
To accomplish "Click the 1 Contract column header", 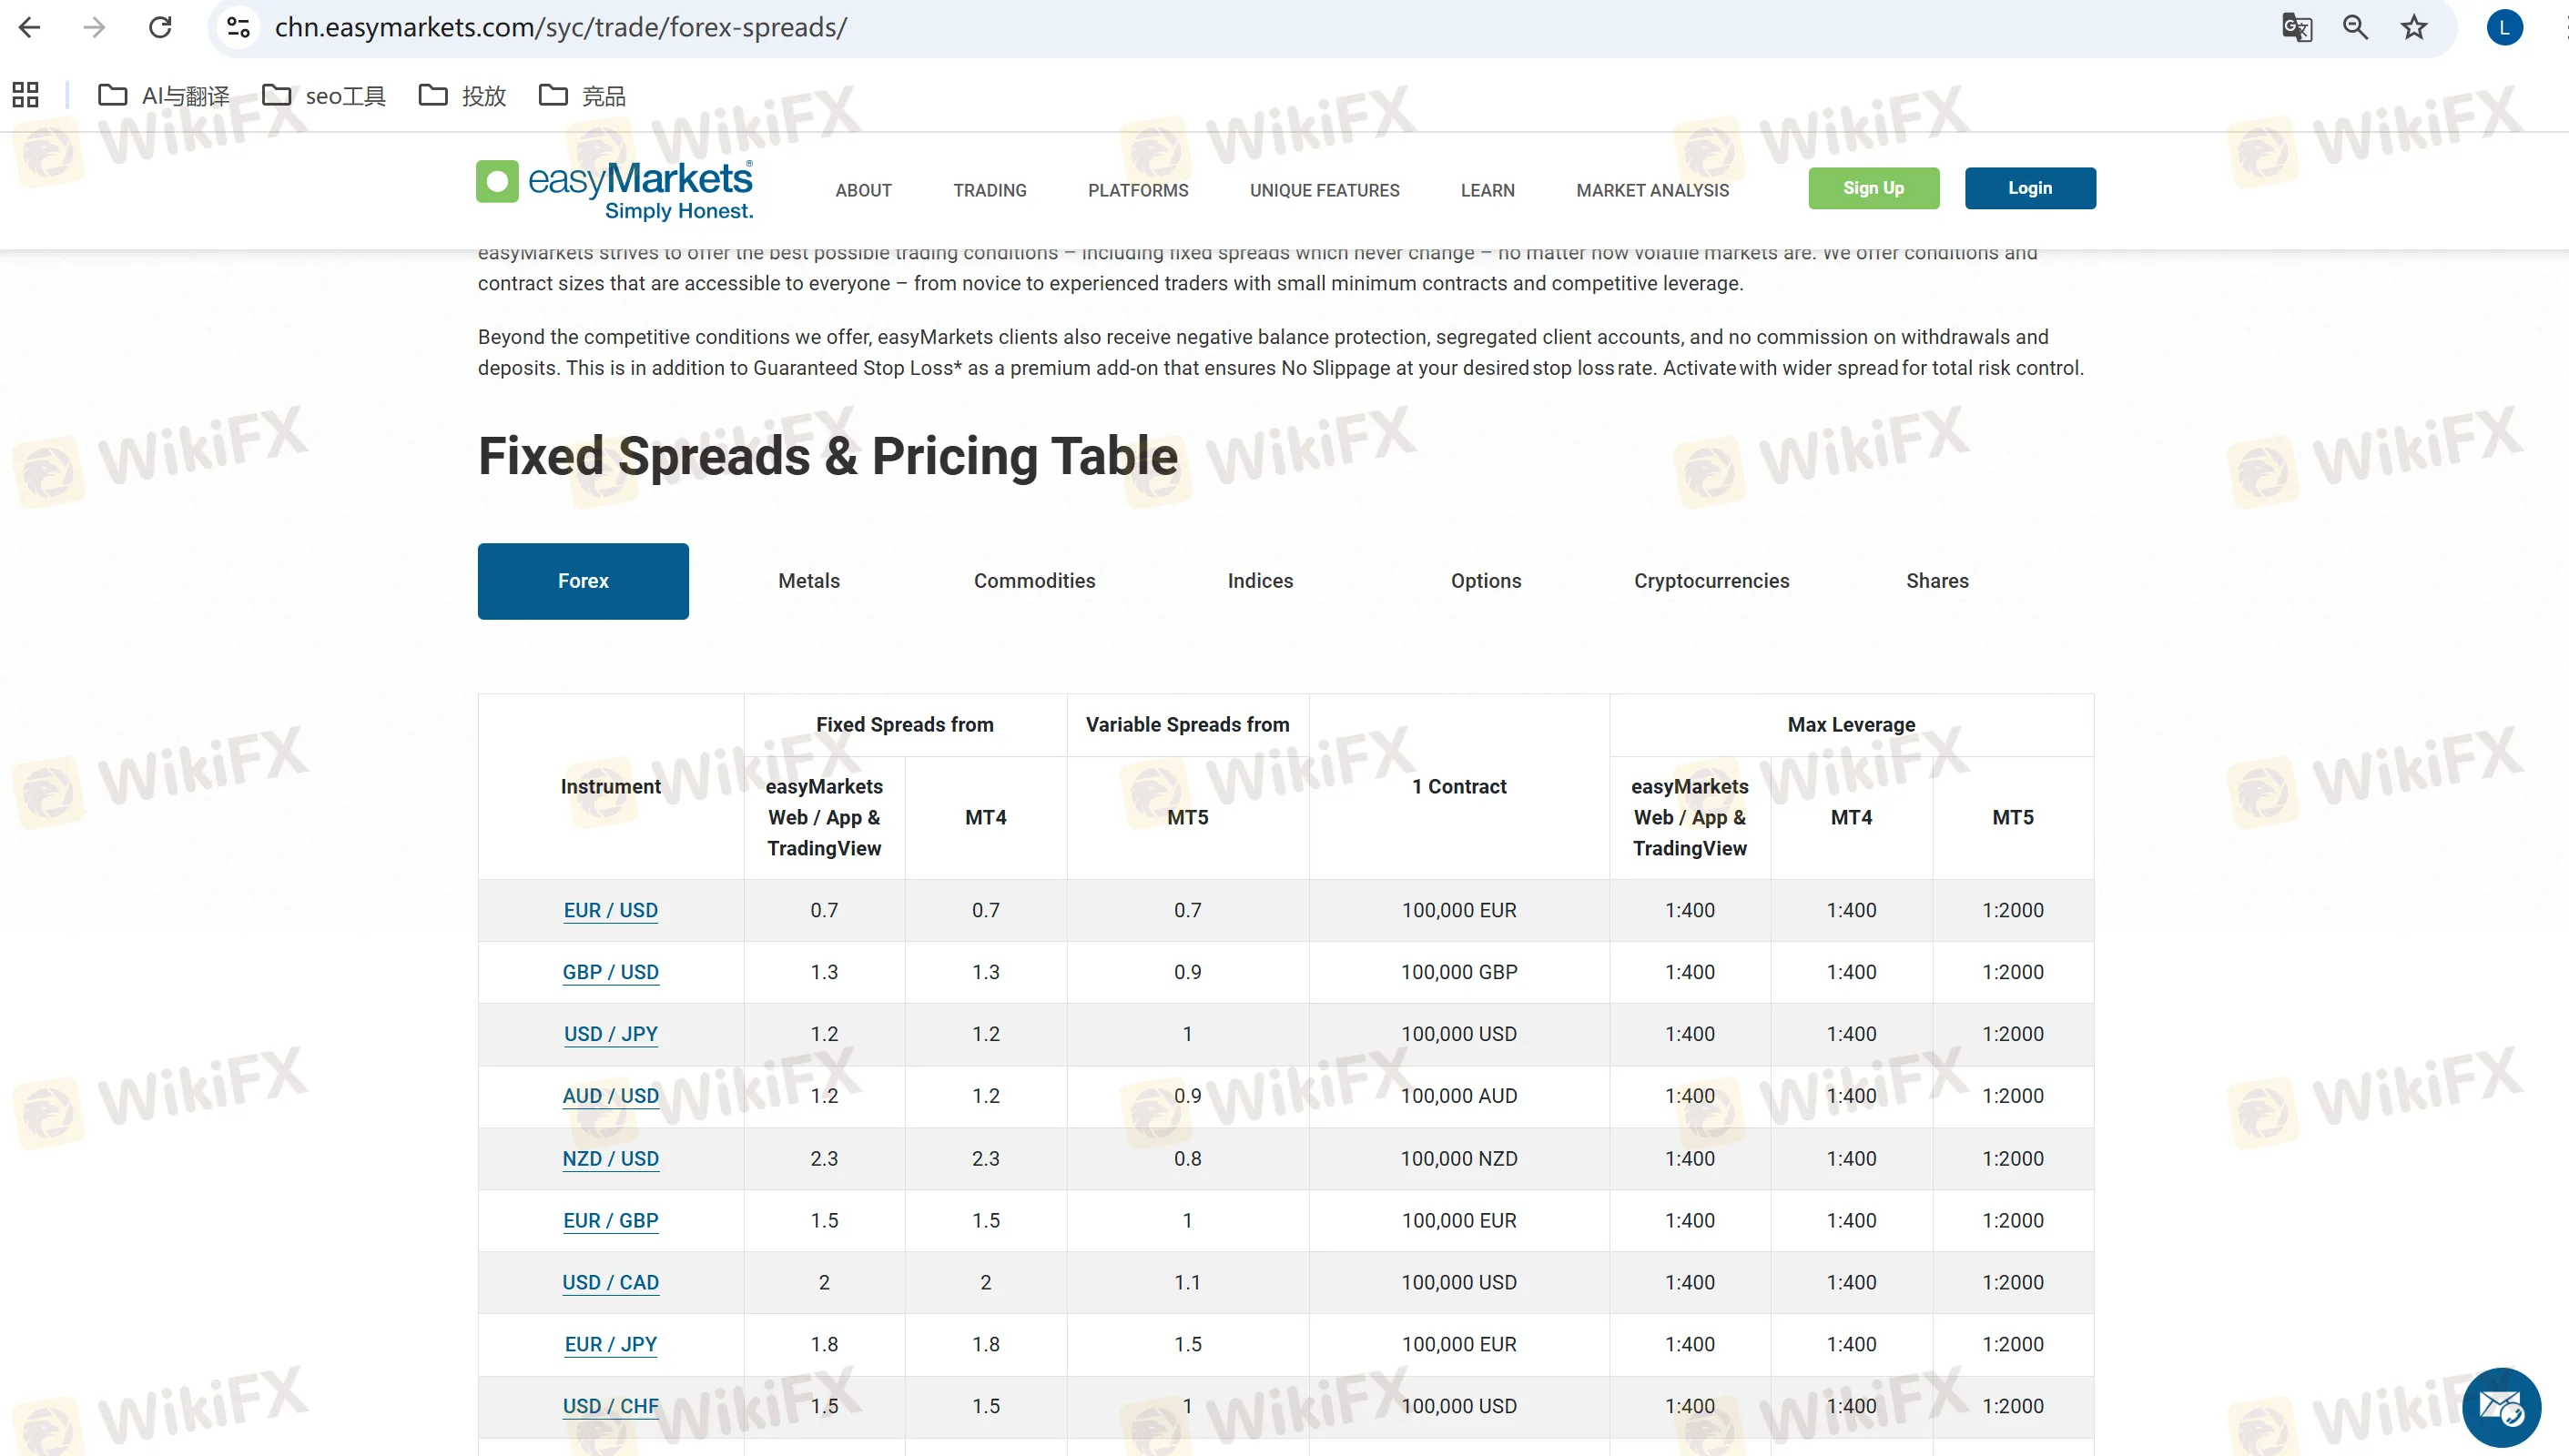I will point(1458,787).
